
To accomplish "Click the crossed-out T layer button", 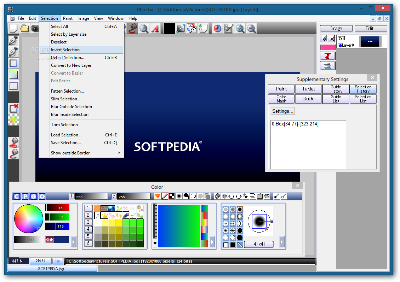I will coord(328,56).
